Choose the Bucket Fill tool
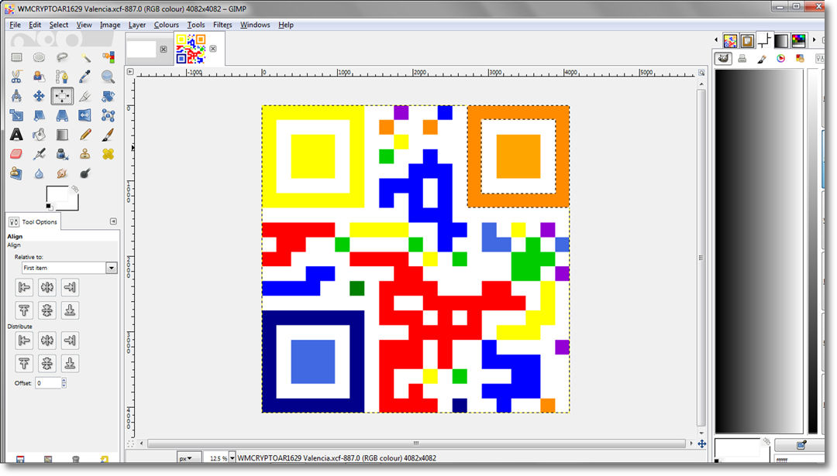The image size is (837, 476). [x=39, y=135]
